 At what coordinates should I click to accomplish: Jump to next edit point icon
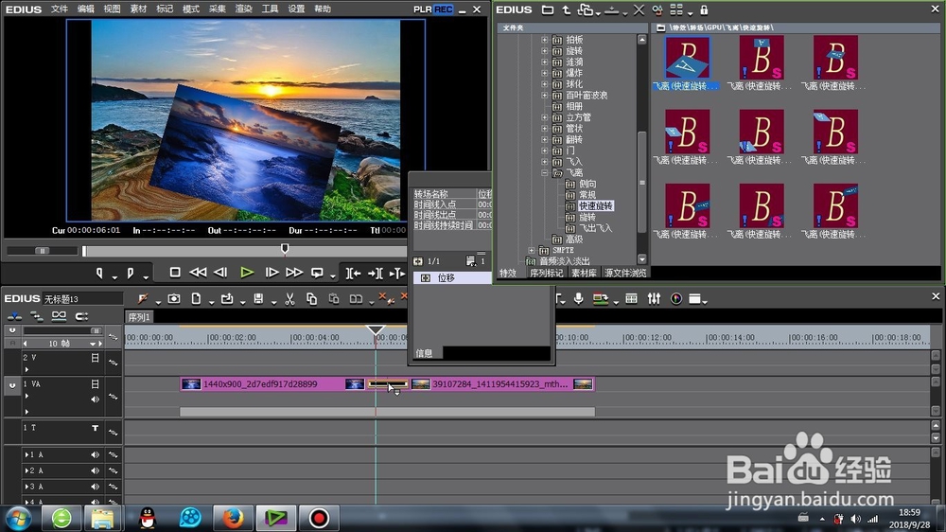375,273
